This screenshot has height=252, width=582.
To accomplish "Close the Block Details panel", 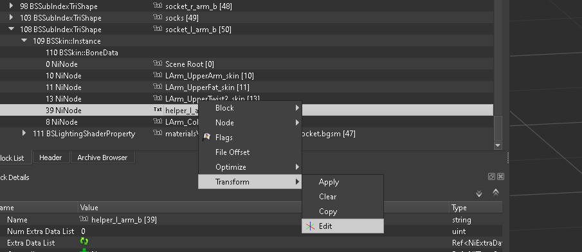I will [500, 177].
